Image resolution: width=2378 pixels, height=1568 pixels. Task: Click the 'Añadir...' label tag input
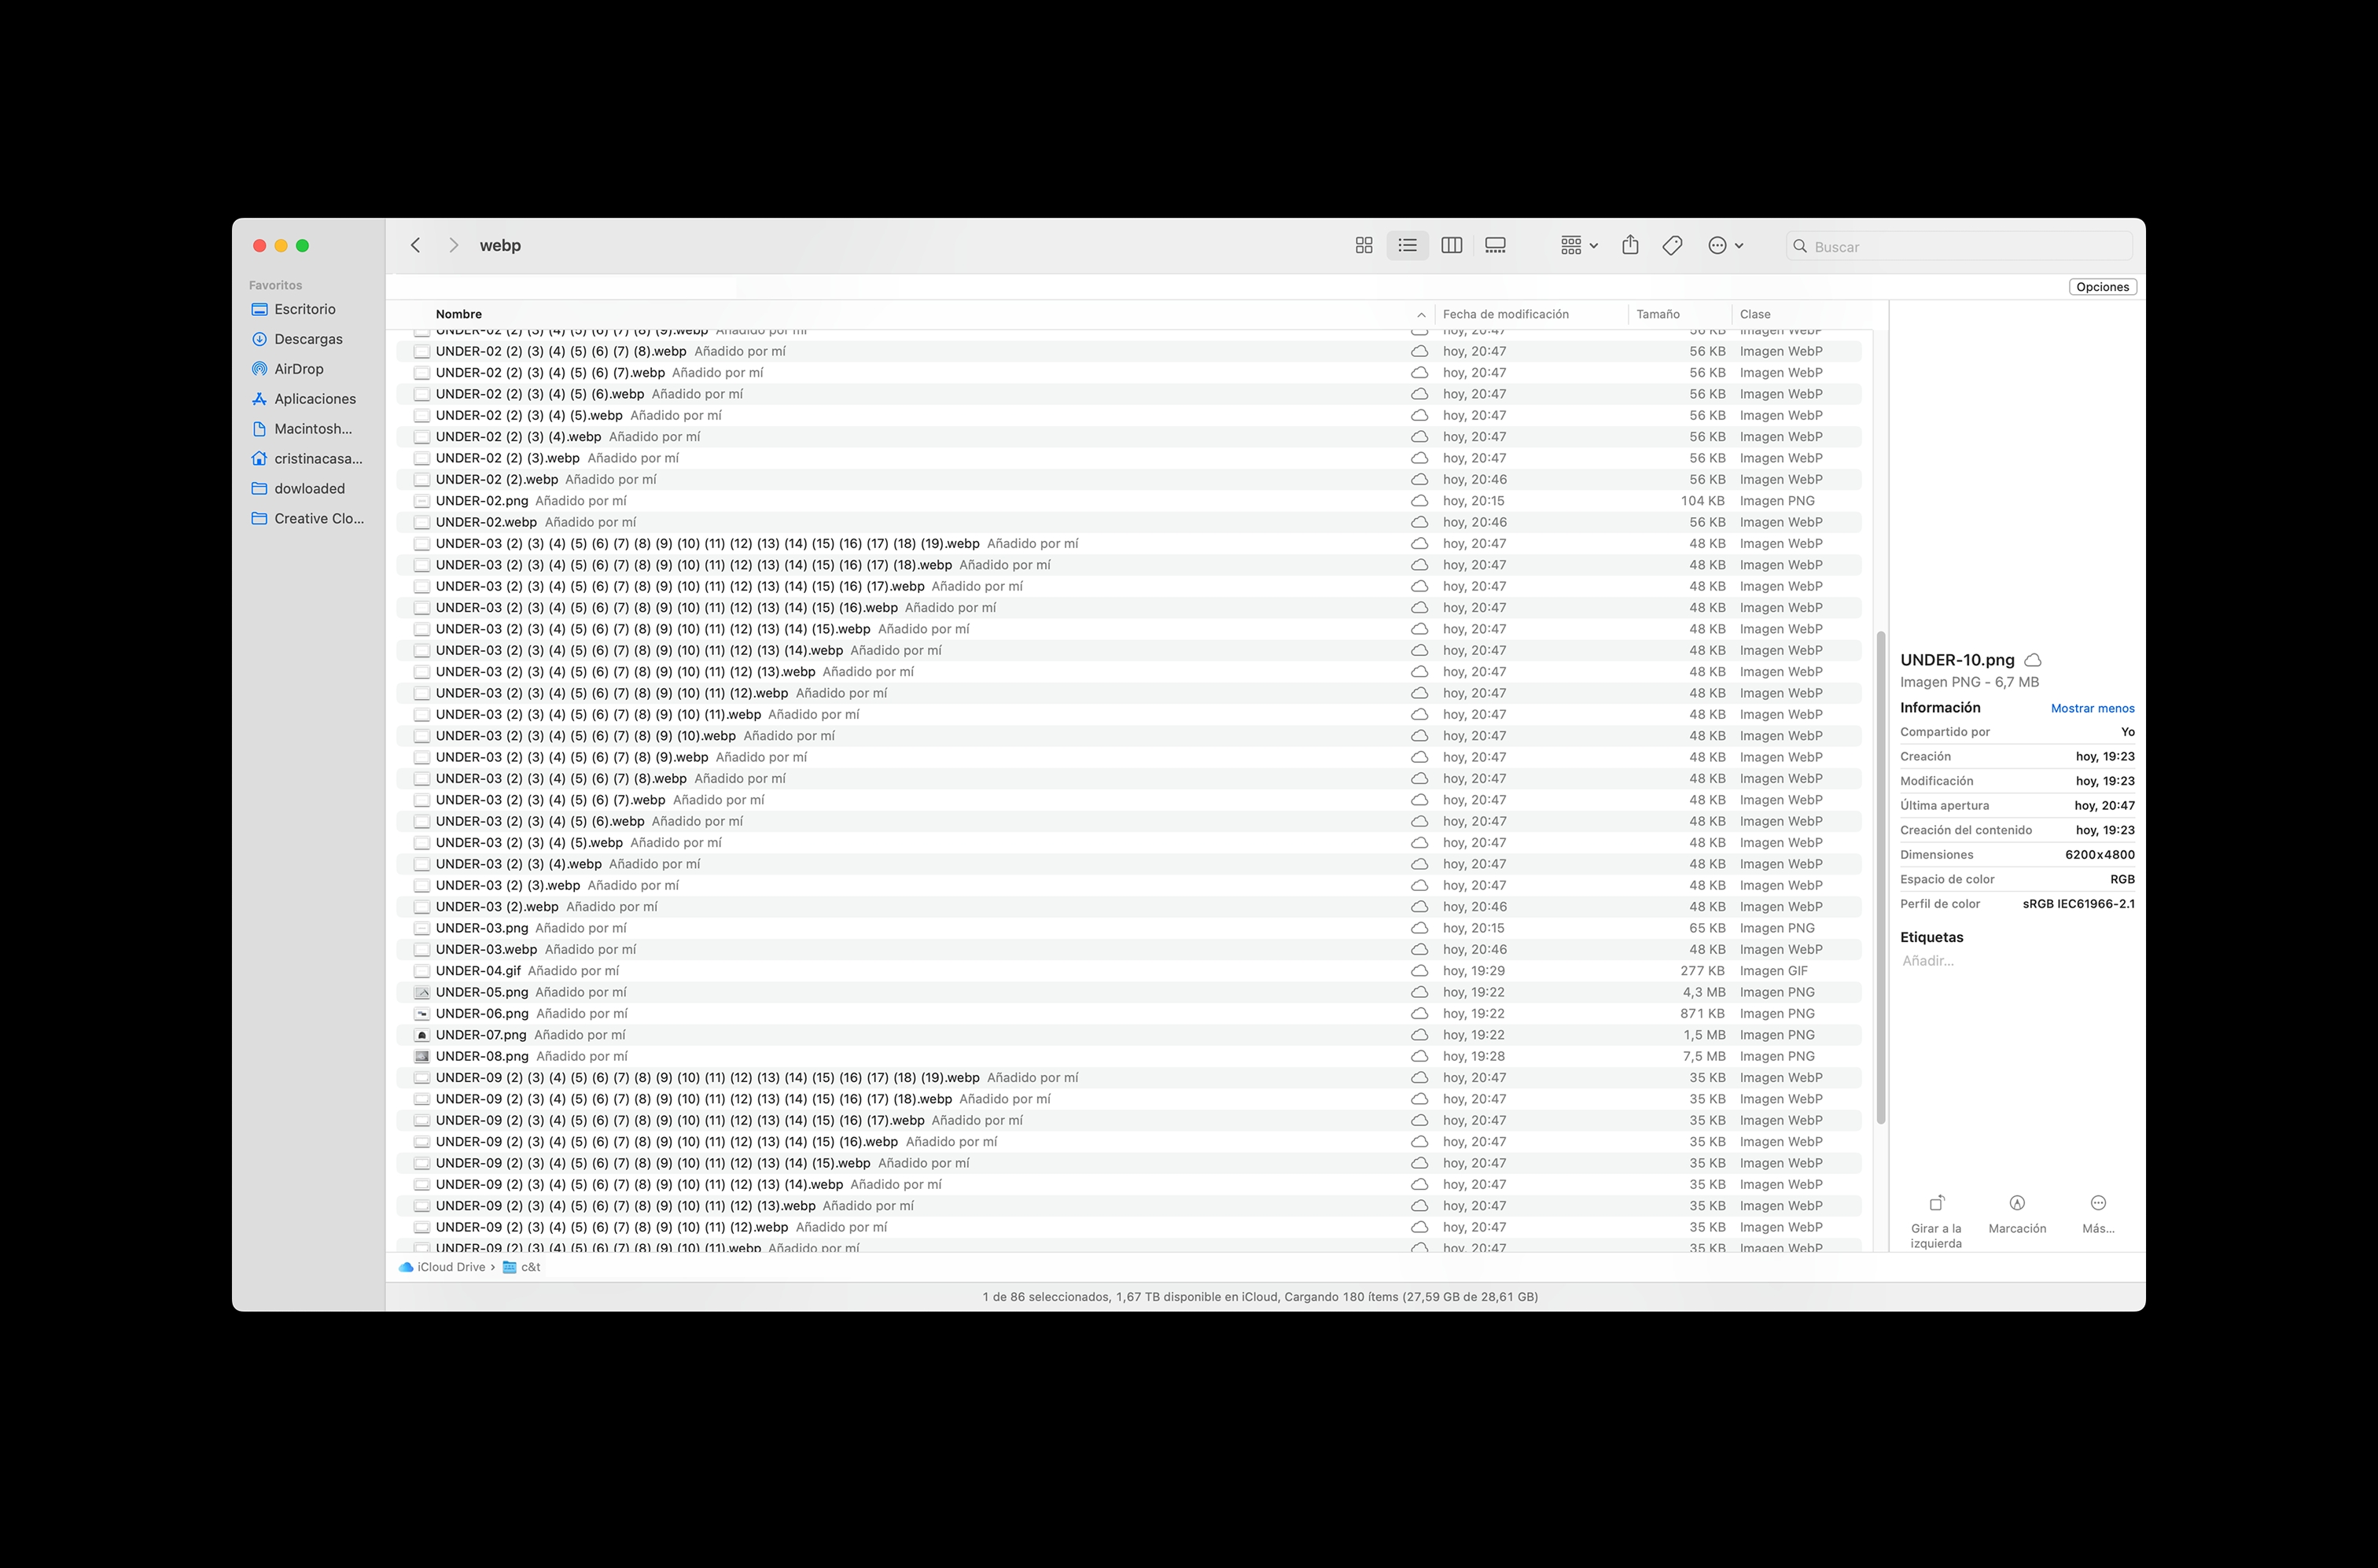(1928, 961)
